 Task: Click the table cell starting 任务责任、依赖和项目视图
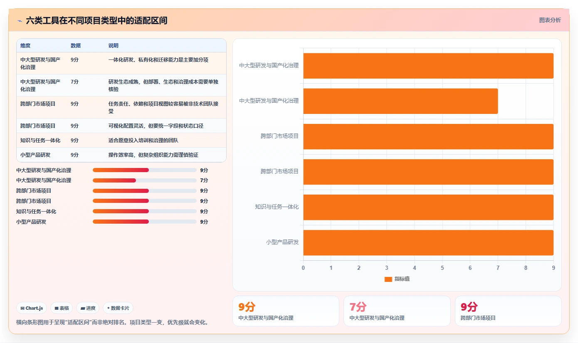pos(163,107)
